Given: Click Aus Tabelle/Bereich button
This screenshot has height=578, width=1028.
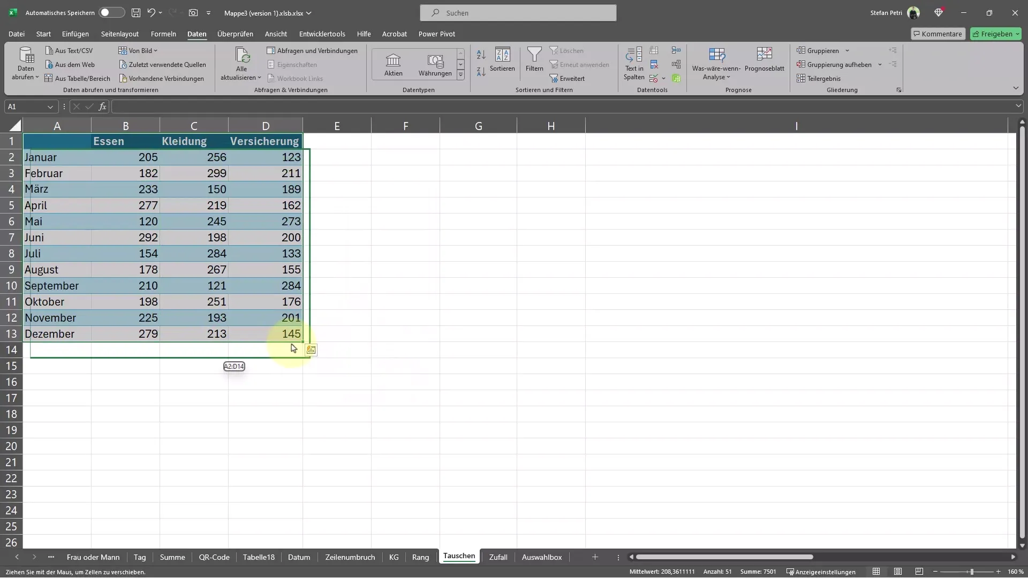Looking at the screenshot, I should pyautogui.click(x=77, y=79).
